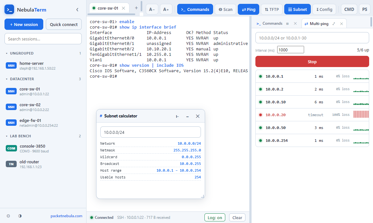
Task: Focus the Search sessions field
Action: tap(43, 39)
